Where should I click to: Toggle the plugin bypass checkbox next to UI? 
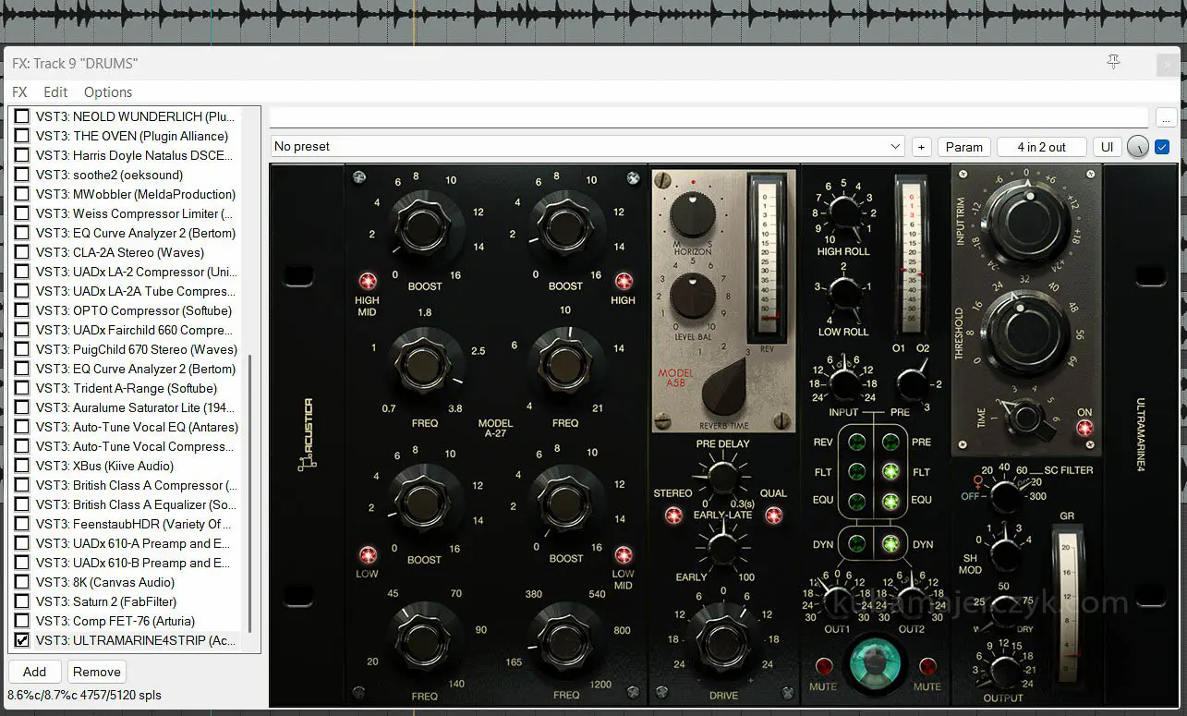click(1162, 147)
